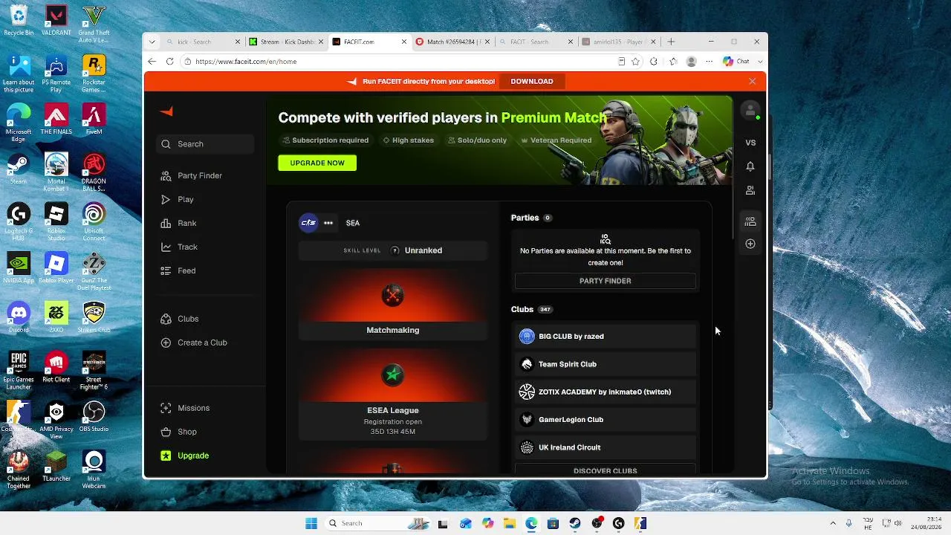Open GamerLegion Club

pyautogui.click(x=606, y=420)
